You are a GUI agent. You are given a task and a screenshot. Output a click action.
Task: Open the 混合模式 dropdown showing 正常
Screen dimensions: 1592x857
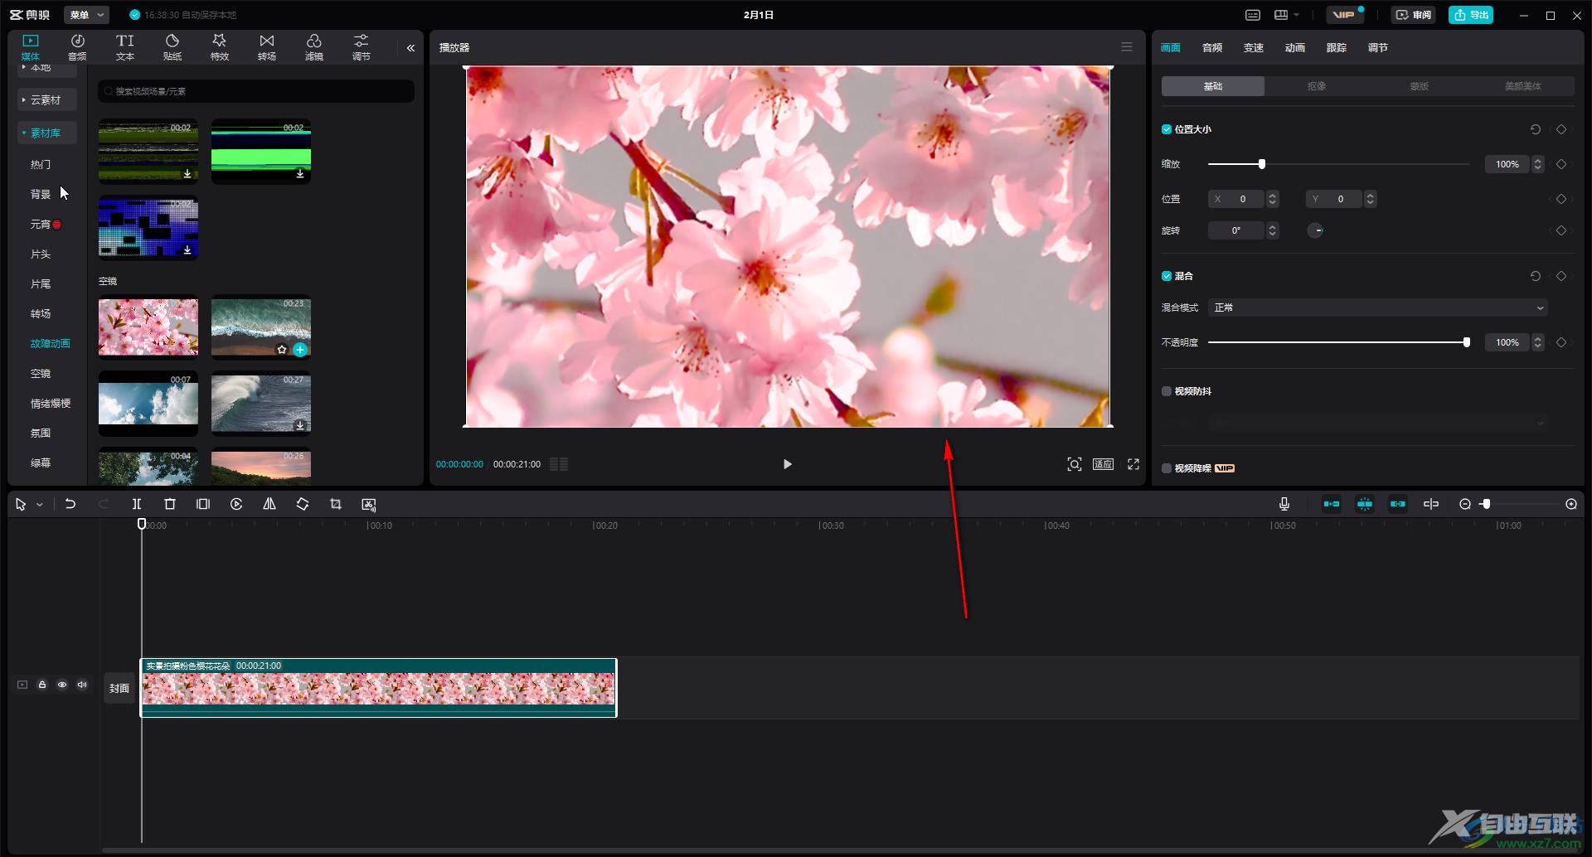pyautogui.click(x=1377, y=307)
